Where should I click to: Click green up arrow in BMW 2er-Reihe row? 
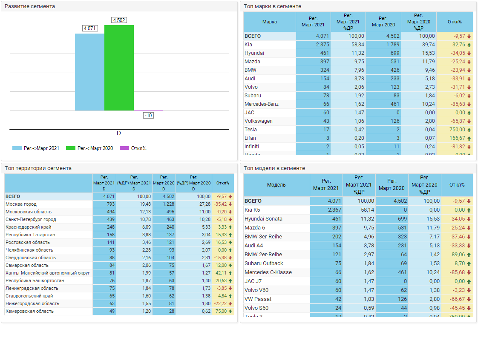469,255
